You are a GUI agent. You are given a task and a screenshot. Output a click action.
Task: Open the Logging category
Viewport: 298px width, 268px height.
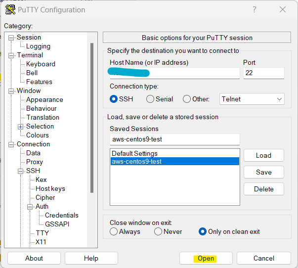tap(38, 46)
